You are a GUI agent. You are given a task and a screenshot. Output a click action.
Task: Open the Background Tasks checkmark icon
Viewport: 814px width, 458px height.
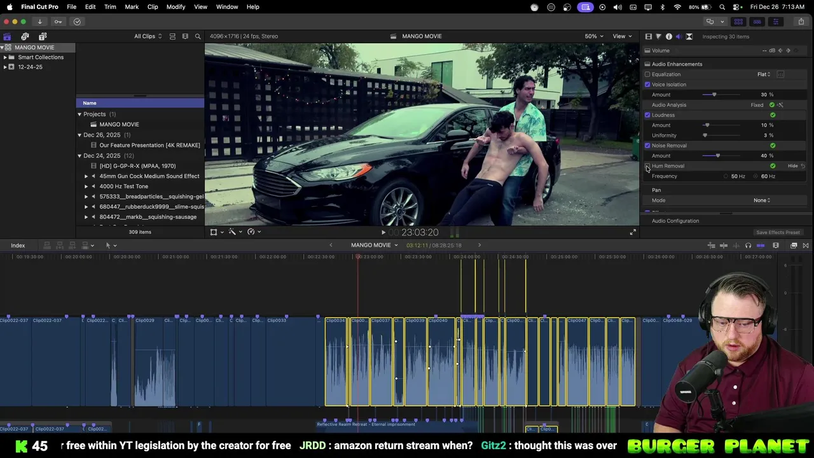(77, 22)
